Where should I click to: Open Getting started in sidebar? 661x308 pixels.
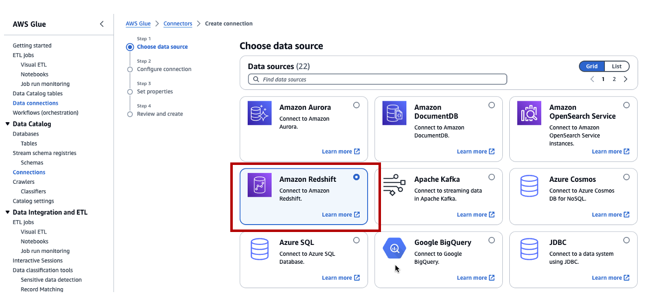pos(32,46)
